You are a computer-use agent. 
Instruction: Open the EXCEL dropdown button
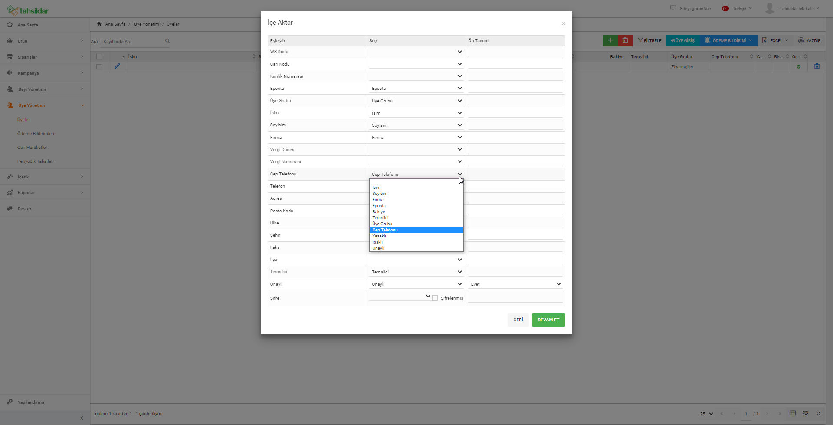(775, 40)
